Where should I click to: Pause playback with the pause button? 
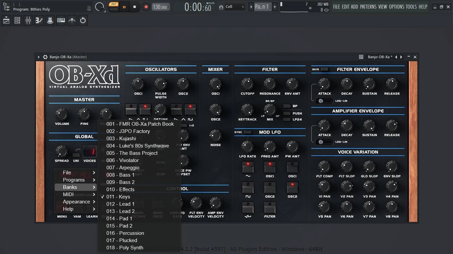point(124,7)
